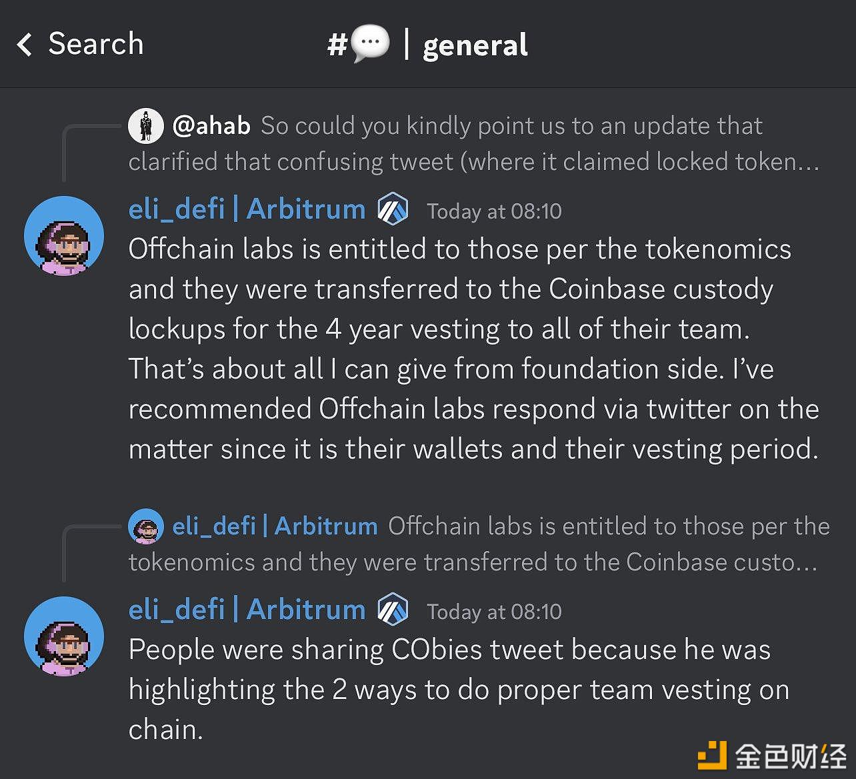Tap eli_defi name in the reply preview
The height and width of the screenshot is (779, 856).
(x=275, y=526)
